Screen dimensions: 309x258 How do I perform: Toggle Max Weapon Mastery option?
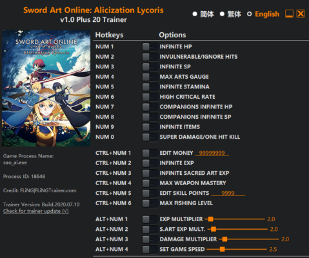(x=150, y=183)
